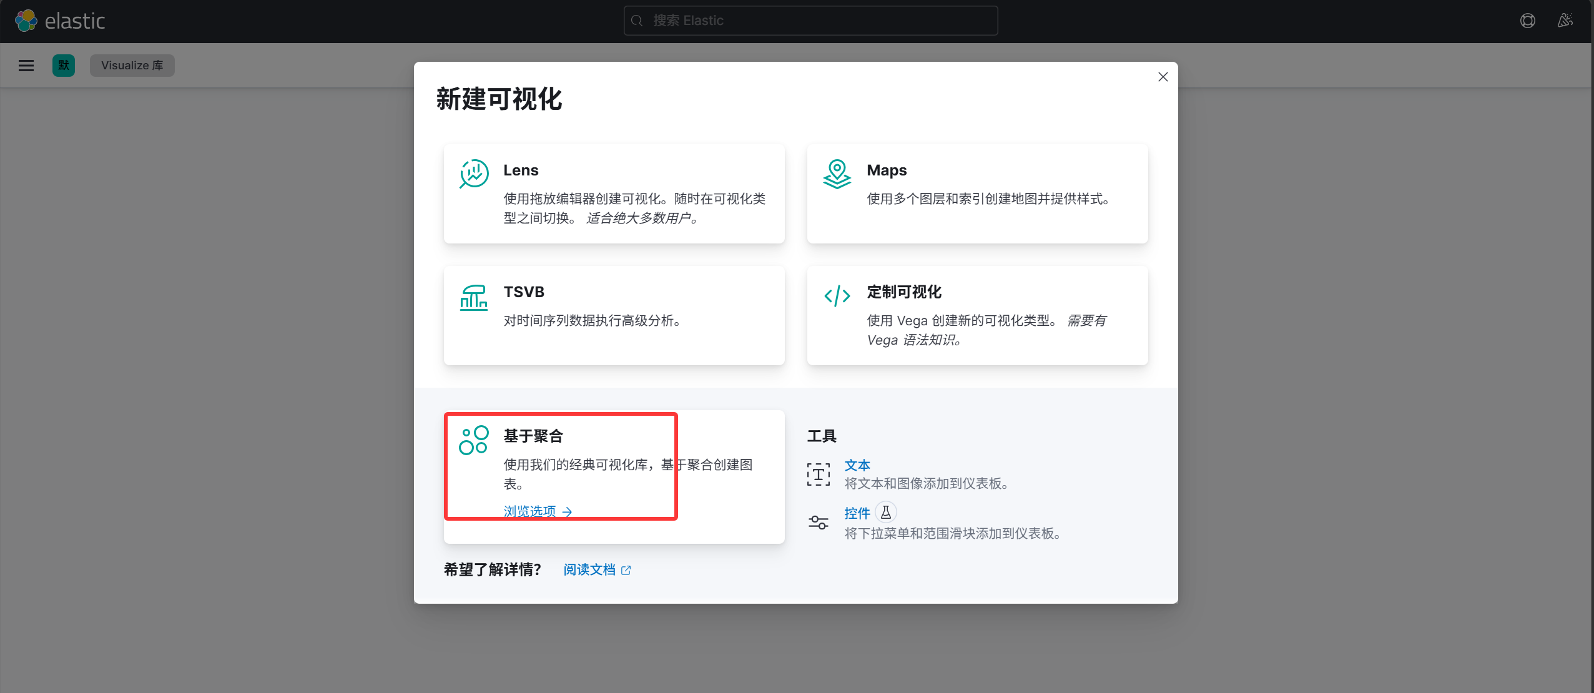
Task: Select the 基于聚合 card title
Action: click(x=533, y=436)
